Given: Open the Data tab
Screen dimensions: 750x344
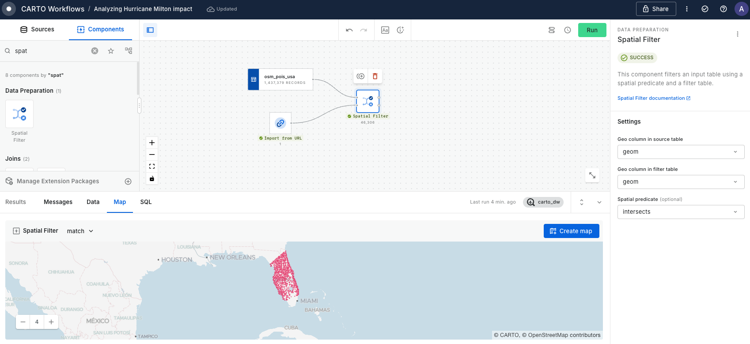Looking at the screenshot, I should tap(93, 202).
